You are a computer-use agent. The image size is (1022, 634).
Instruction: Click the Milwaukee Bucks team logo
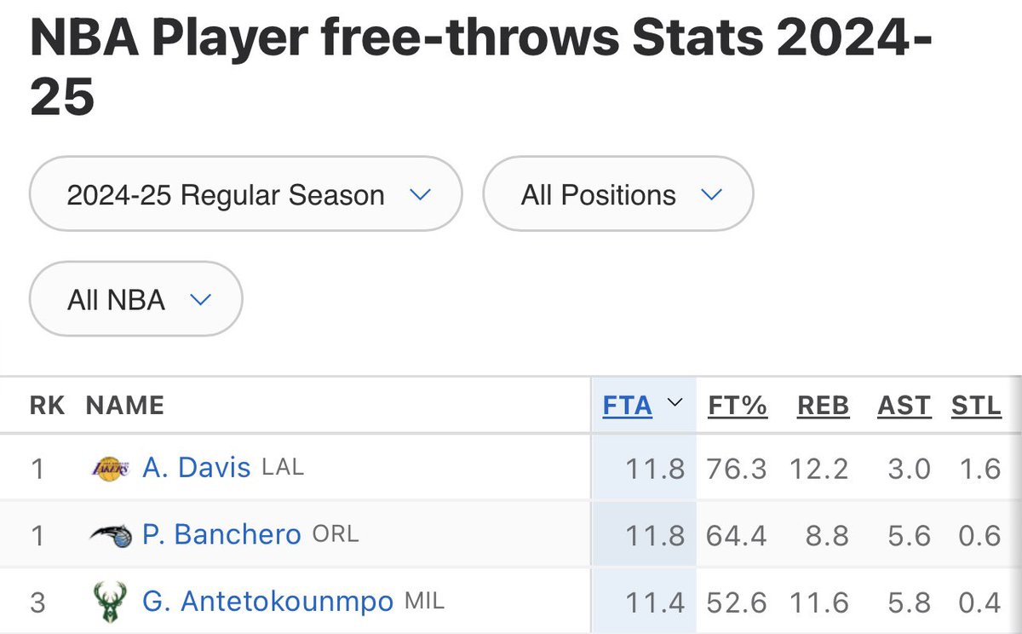[110, 602]
